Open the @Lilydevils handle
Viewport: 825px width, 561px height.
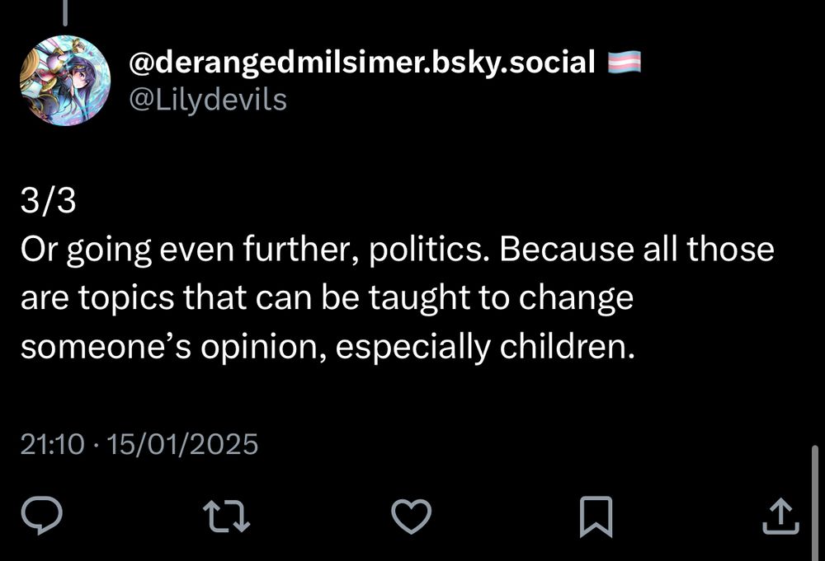208,100
